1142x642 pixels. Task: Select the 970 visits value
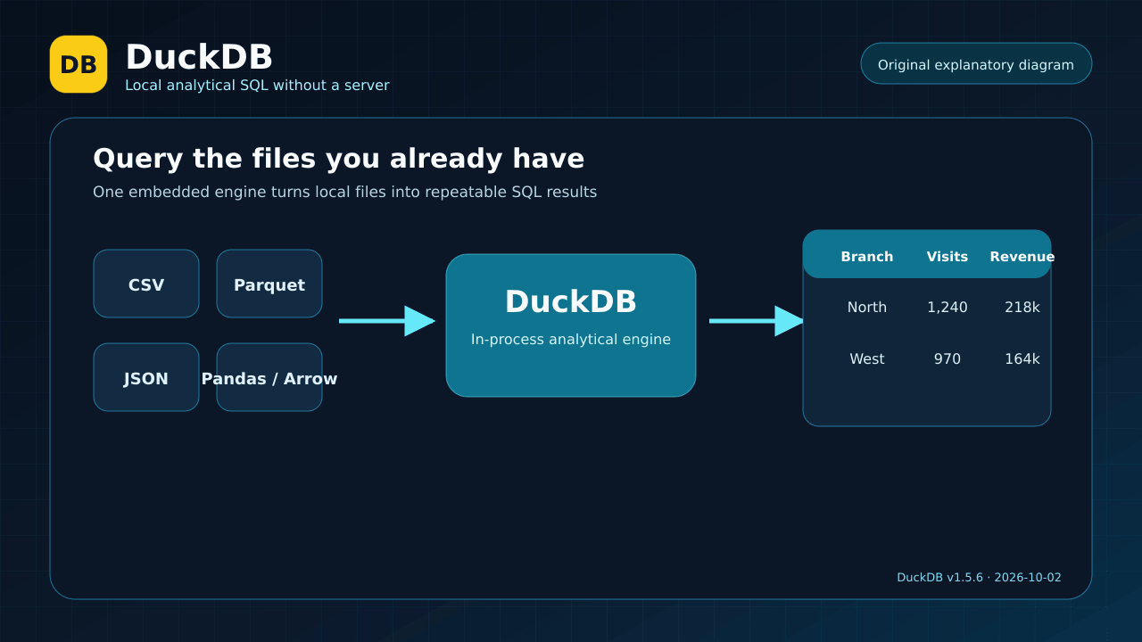tap(948, 359)
